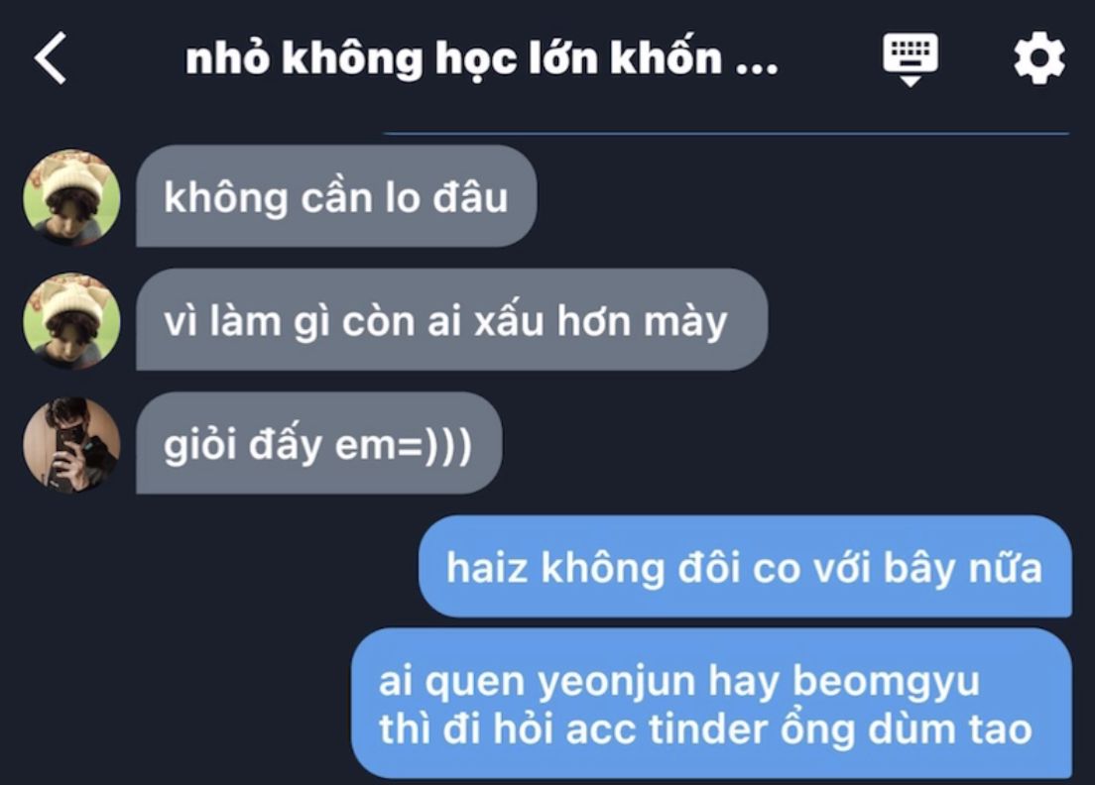Tap the group title "nhỏ không học lớn khốn"
This screenshot has width=1095, height=785.
coord(453,58)
